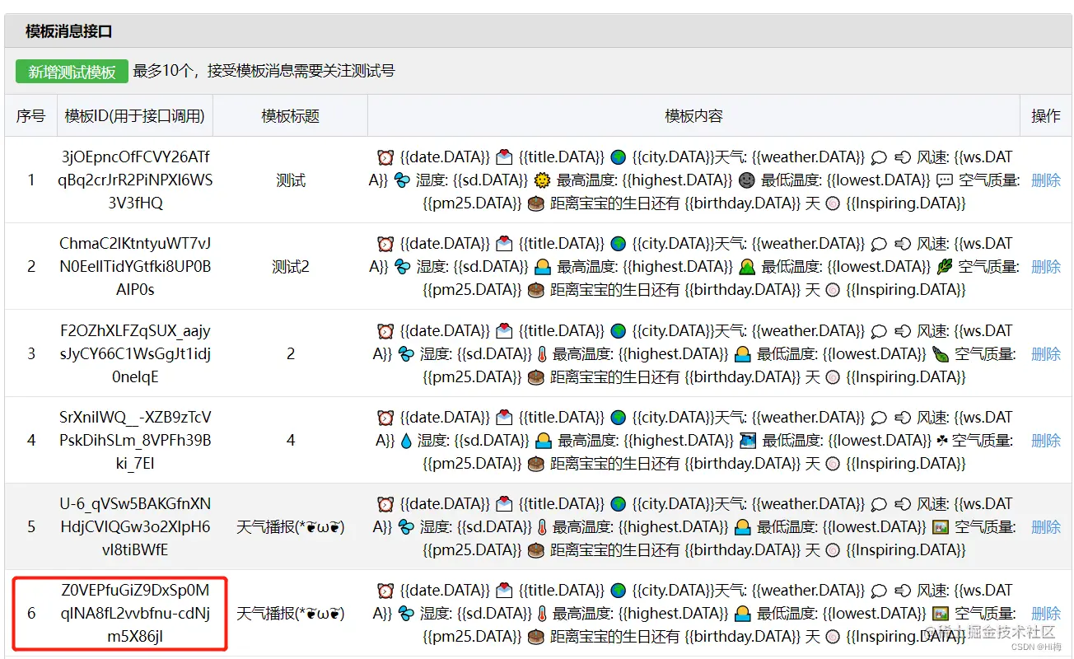Click 天气播报 title in row 5
The image size is (1074, 659).
(x=291, y=527)
